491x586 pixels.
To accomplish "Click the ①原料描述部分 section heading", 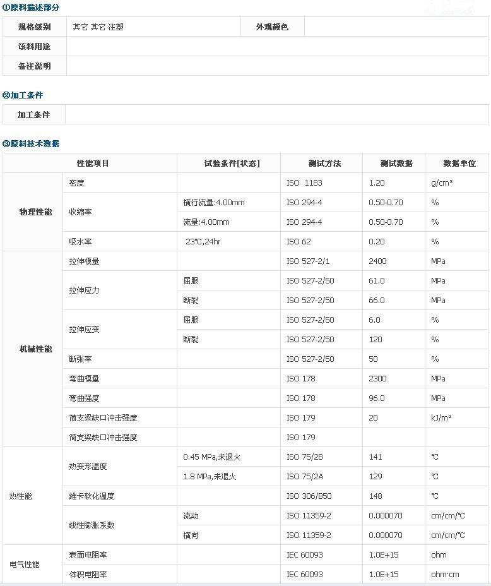I will [x=31, y=8].
